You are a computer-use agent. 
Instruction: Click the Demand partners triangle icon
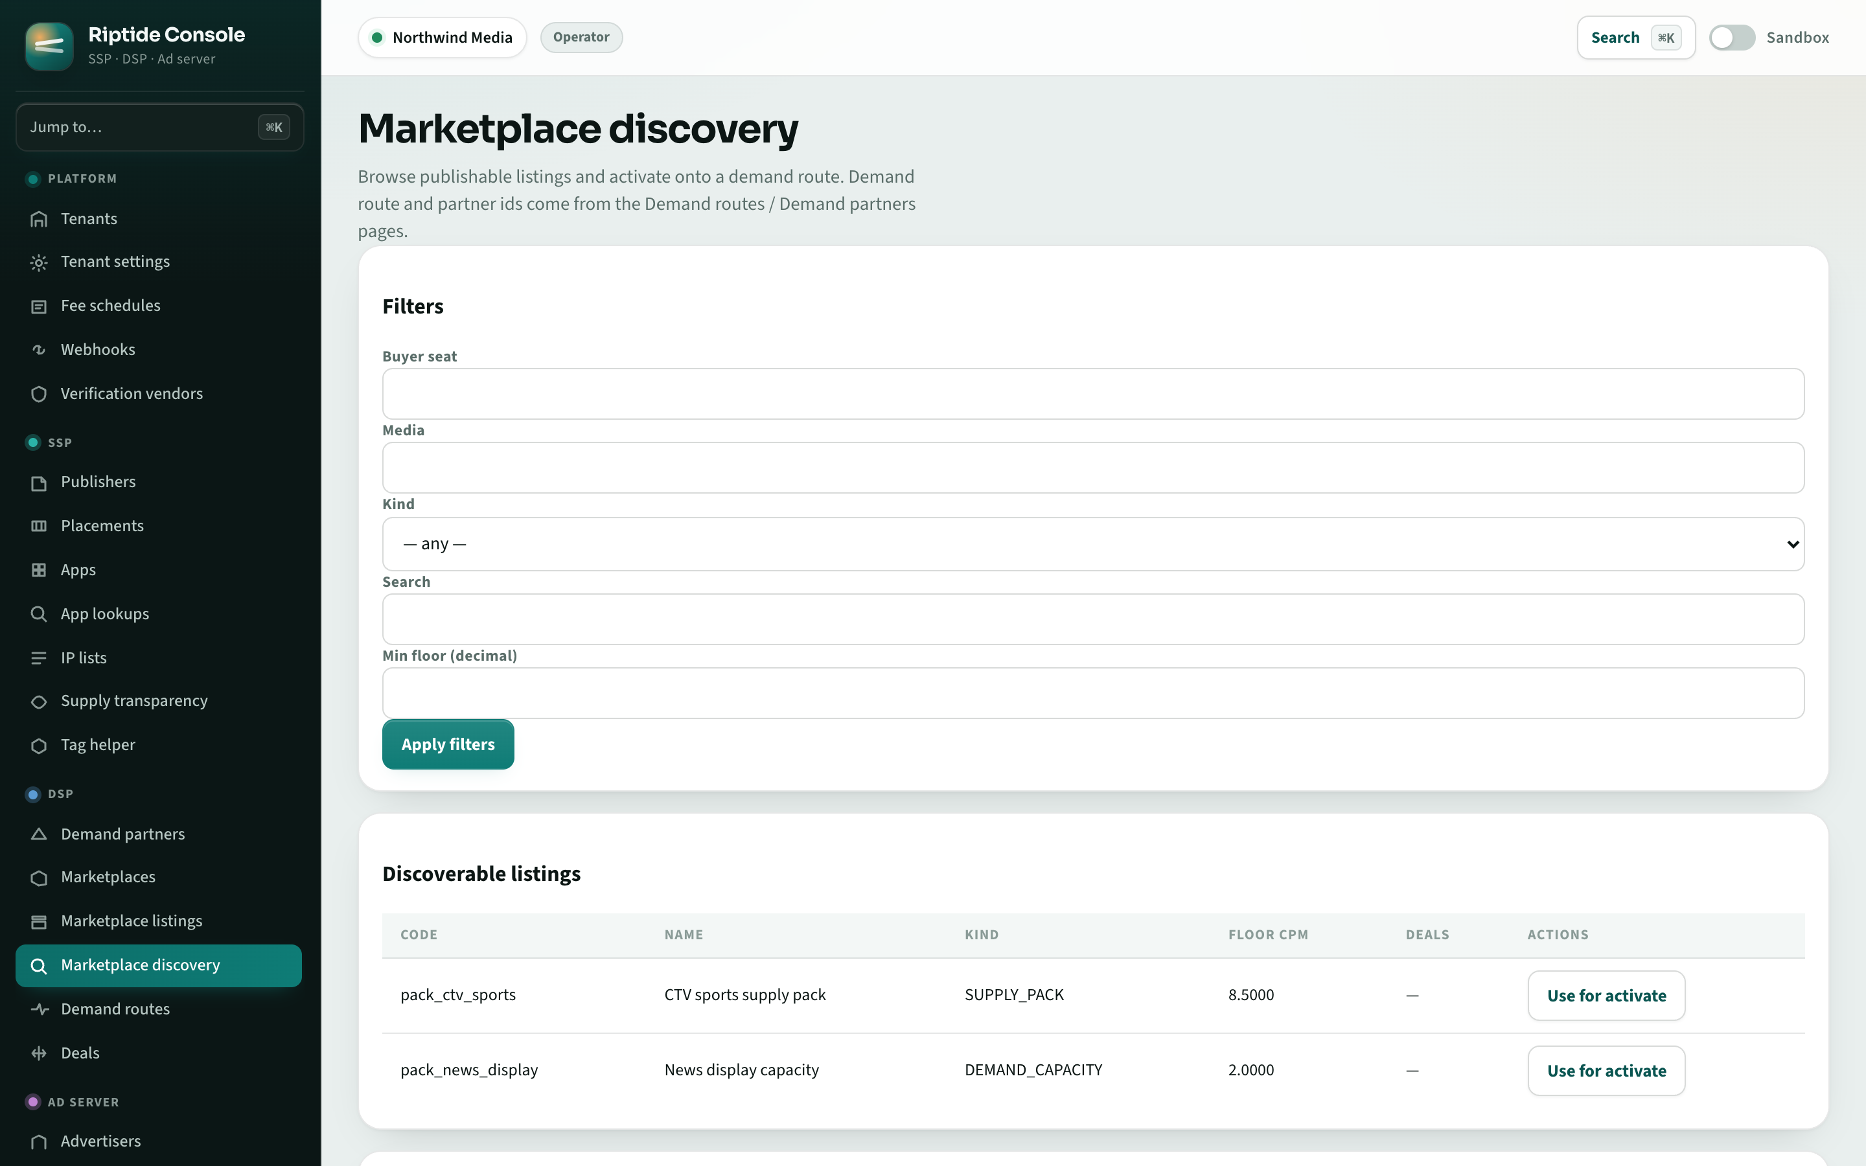coord(39,834)
